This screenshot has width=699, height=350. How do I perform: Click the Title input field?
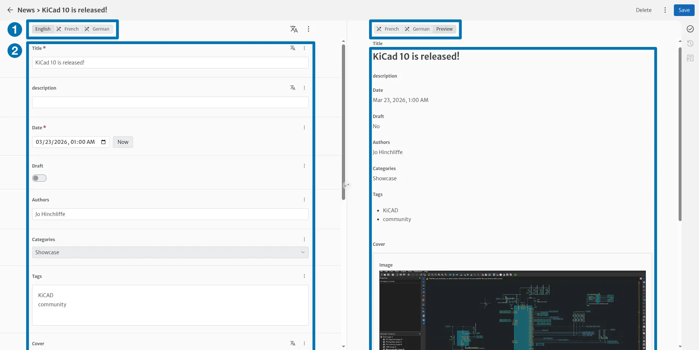[x=170, y=63]
